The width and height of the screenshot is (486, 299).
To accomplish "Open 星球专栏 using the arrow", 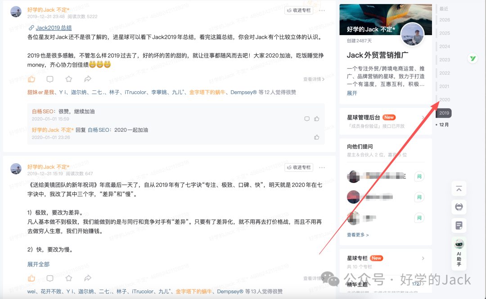I will point(423,259).
